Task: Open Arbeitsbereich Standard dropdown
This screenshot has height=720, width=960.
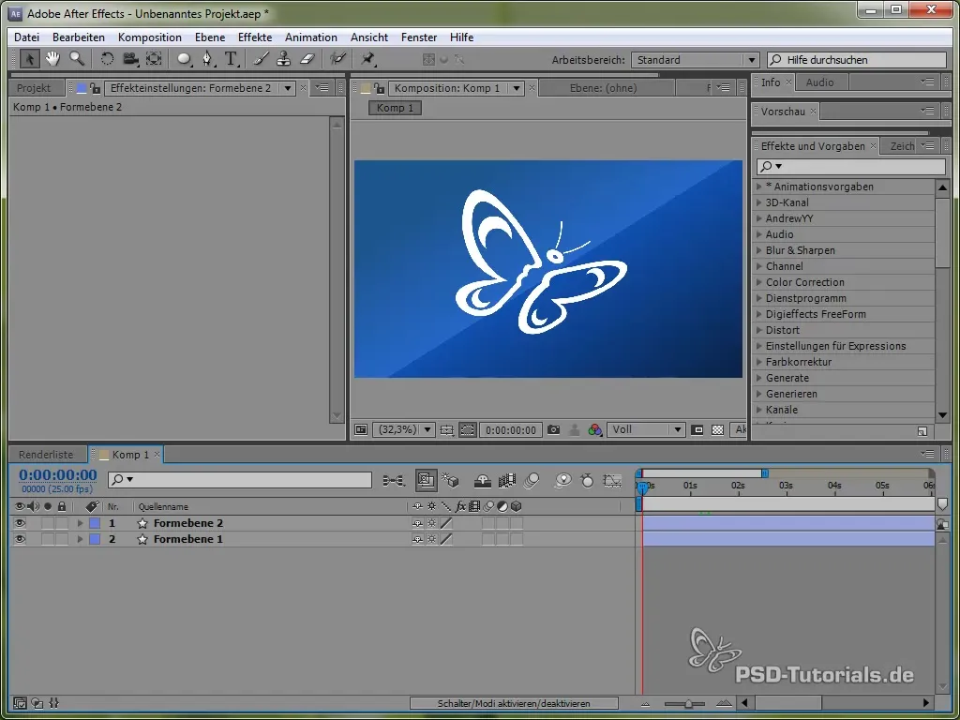Action: click(x=695, y=60)
